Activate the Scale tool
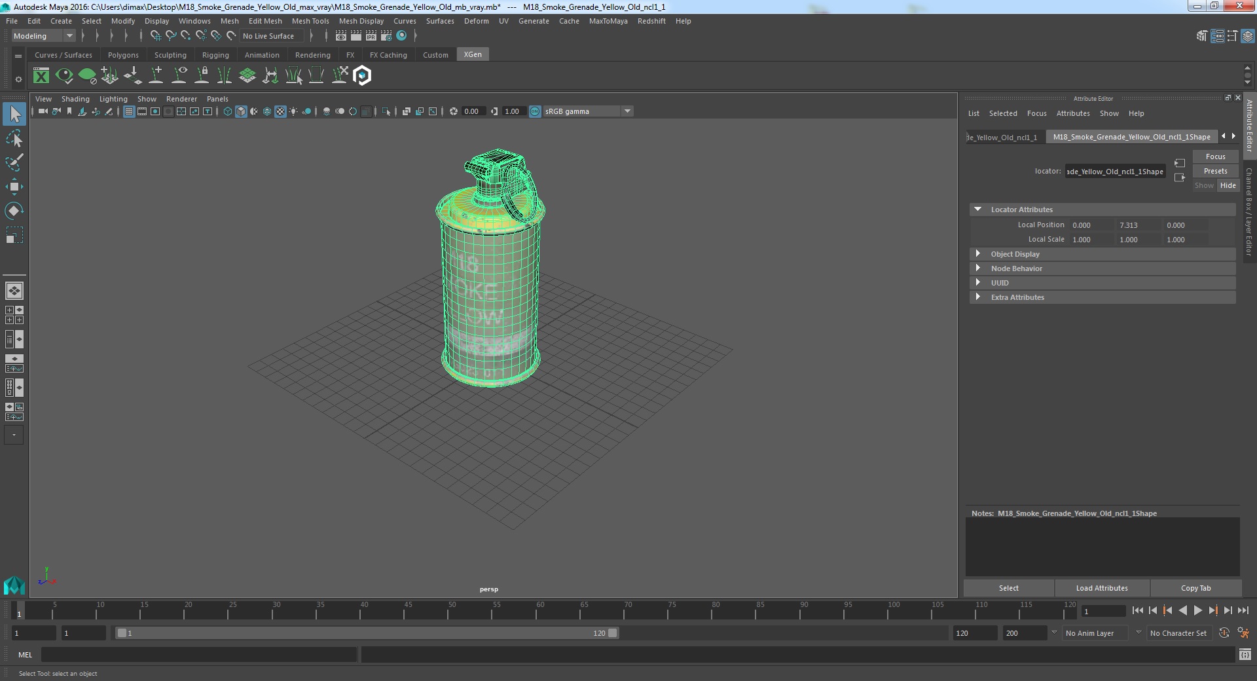This screenshot has height=681, width=1257. (14, 234)
